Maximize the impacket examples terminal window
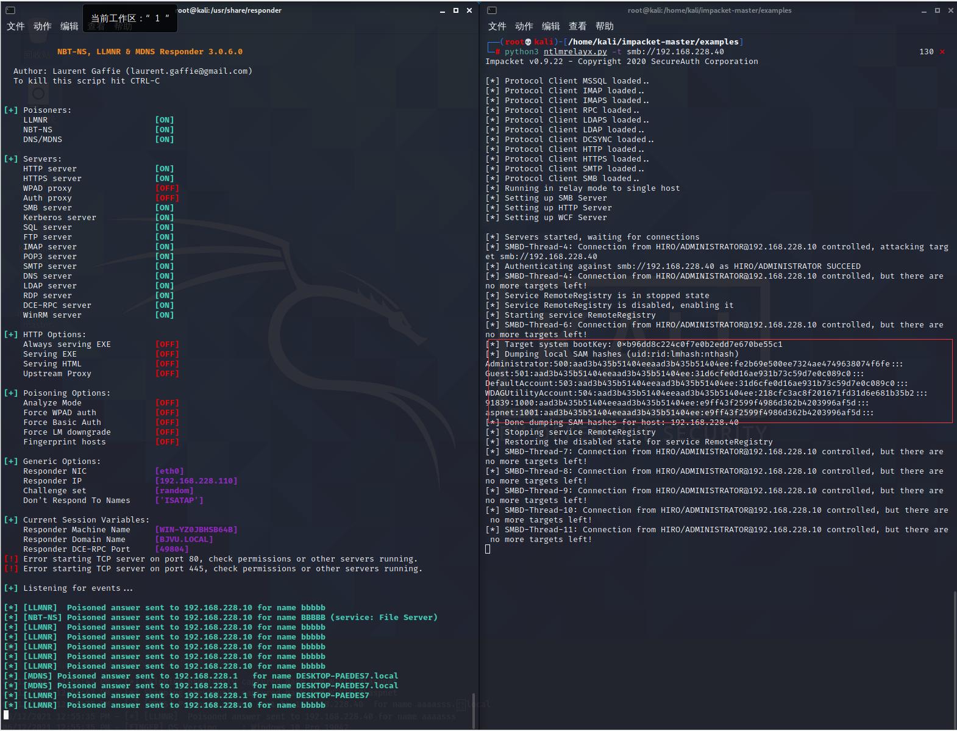This screenshot has width=957, height=731. point(937,10)
